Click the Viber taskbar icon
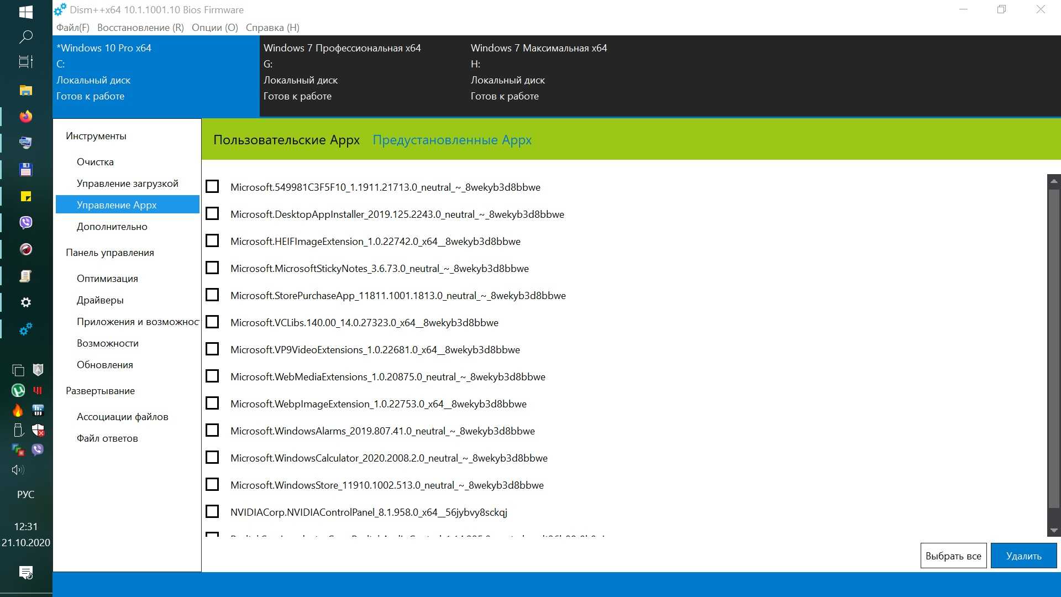The height and width of the screenshot is (597, 1061). [x=25, y=222]
